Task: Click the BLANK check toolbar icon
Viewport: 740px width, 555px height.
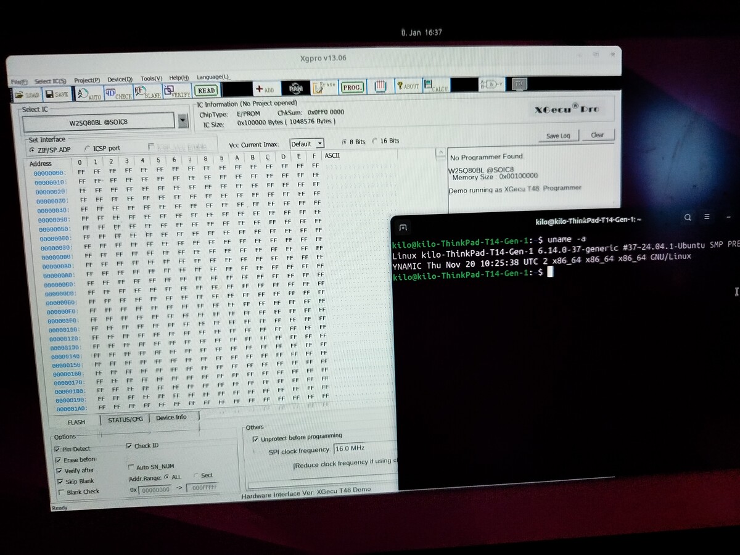Action: 148,93
